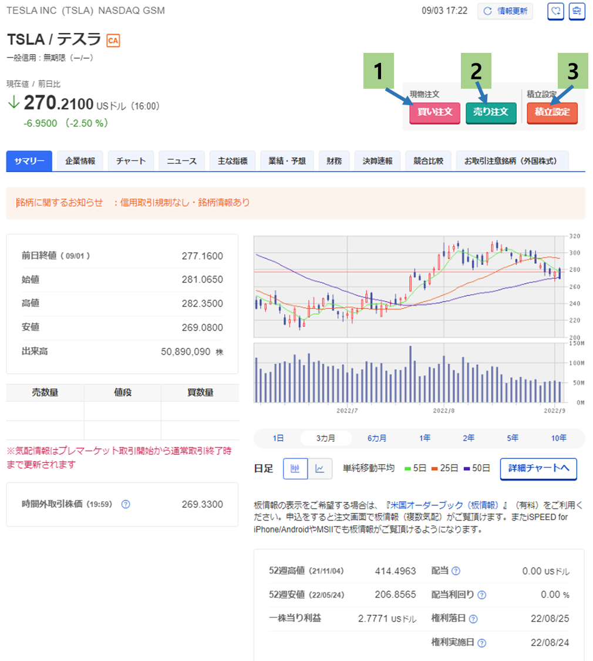Switch to the 業績・予想 tab
Image resolution: width=593 pixels, height=661 pixels.
point(287,161)
